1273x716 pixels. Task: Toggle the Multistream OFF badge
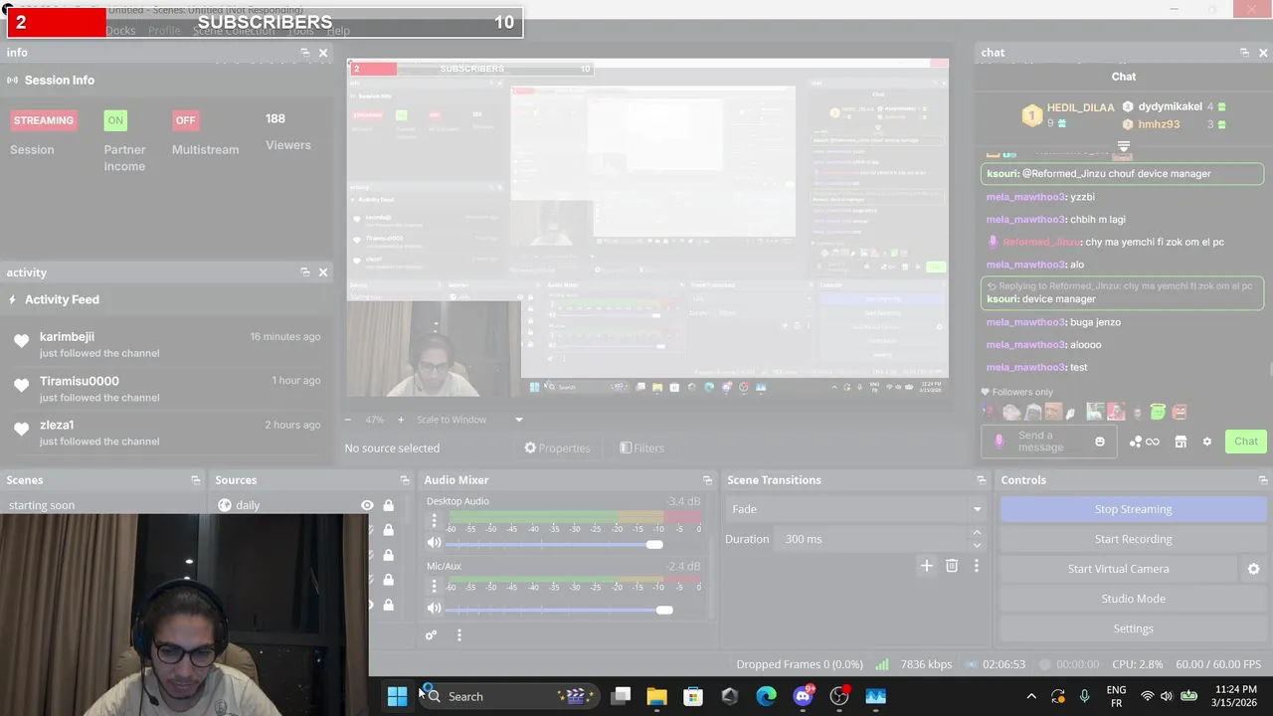(185, 120)
